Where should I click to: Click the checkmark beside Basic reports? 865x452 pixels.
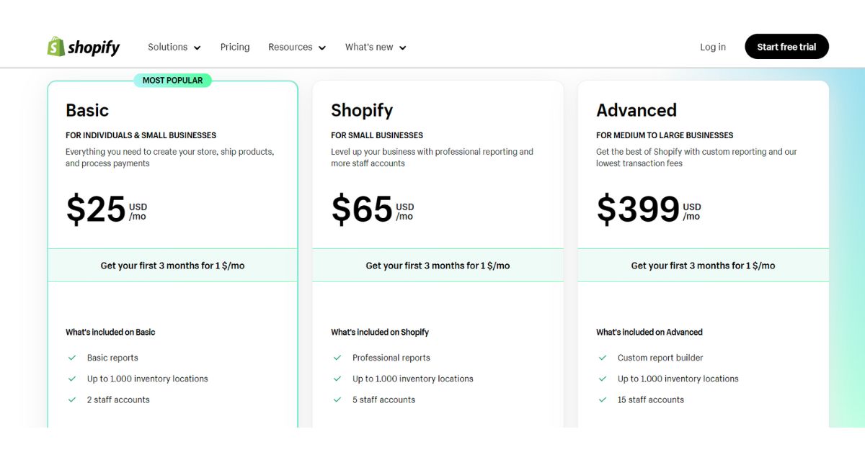tap(72, 357)
